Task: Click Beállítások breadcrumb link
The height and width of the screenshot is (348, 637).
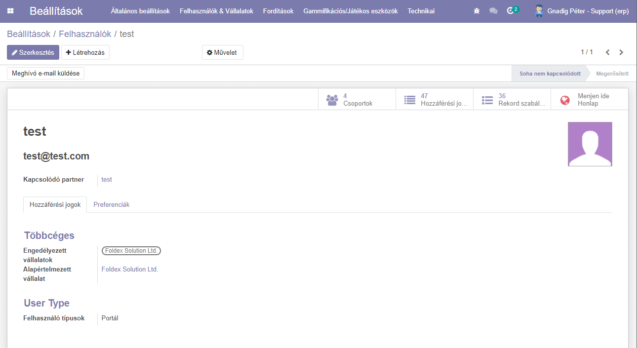Action: coord(29,34)
